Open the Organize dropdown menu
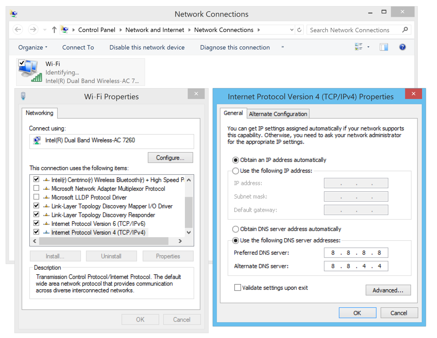This screenshot has height=338, width=437. click(x=33, y=47)
